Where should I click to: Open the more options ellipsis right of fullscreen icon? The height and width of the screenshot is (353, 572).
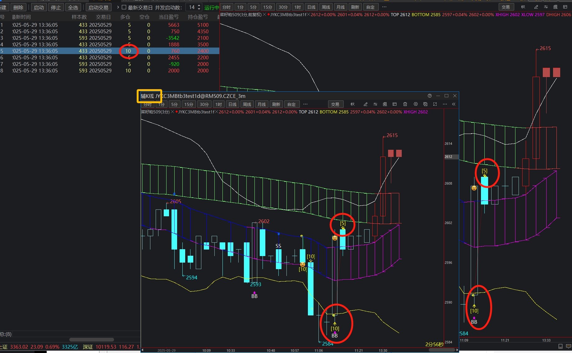[x=445, y=104]
